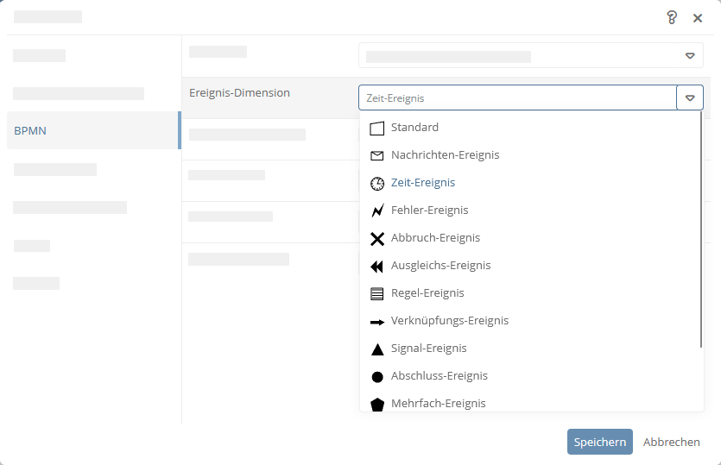
Task: Select Nachrichten-Ereignis text entry
Action: pyautogui.click(x=445, y=154)
